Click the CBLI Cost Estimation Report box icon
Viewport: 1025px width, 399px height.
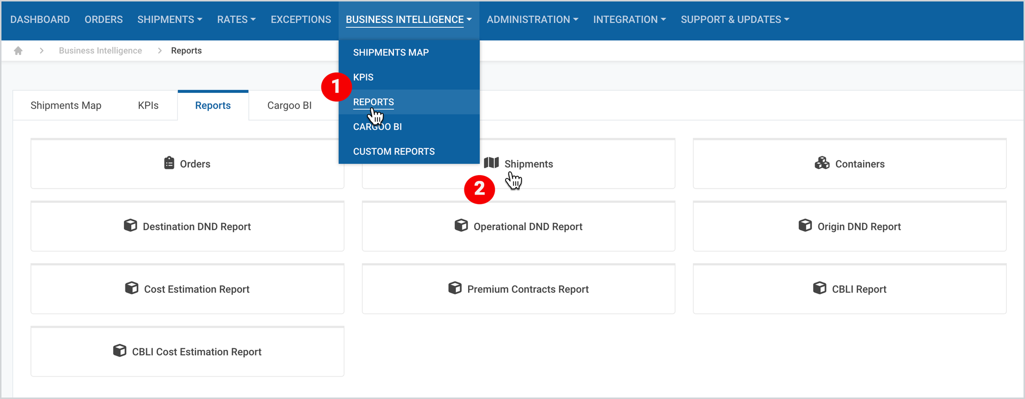120,350
